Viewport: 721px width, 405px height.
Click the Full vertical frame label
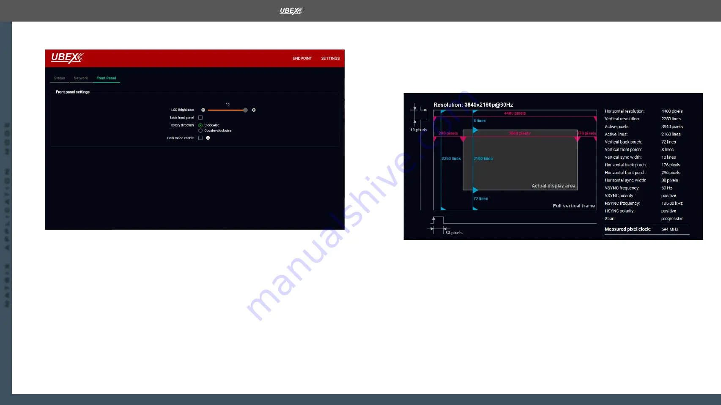click(574, 206)
